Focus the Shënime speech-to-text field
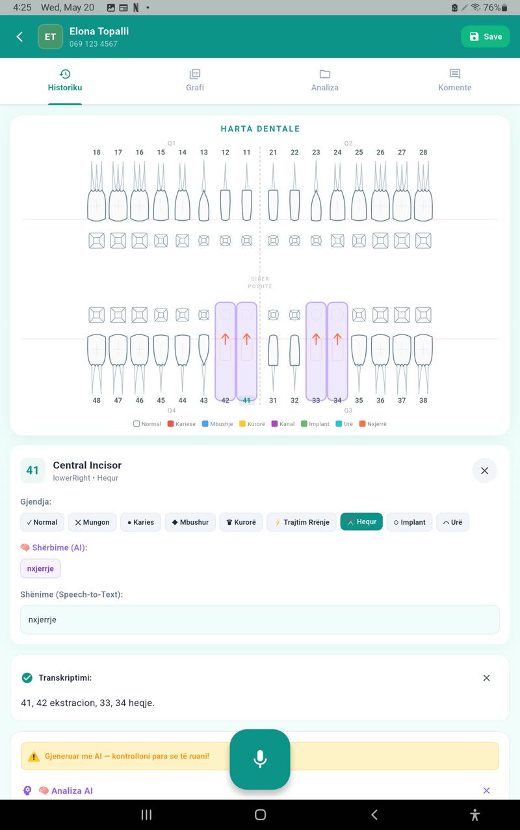Viewport: 520px width, 830px height. coord(260,620)
